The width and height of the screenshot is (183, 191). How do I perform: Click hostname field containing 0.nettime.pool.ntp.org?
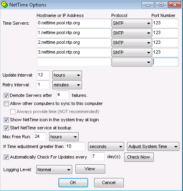click(74, 23)
